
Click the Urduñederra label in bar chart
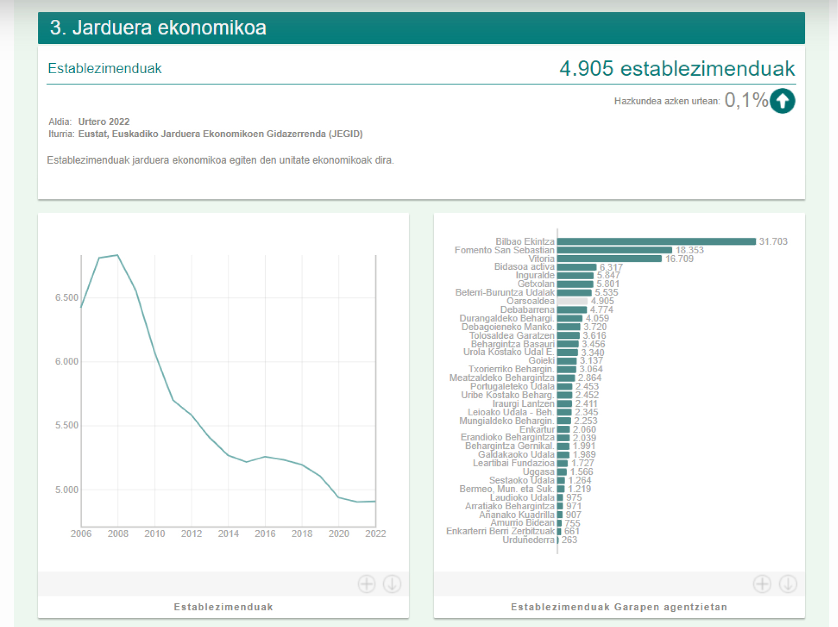click(x=528, y=540)
